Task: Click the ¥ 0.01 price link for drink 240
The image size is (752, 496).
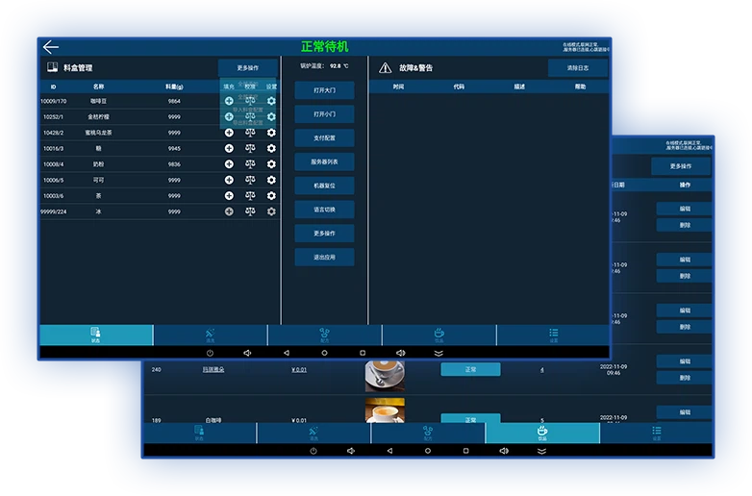Action: (299, 369)
